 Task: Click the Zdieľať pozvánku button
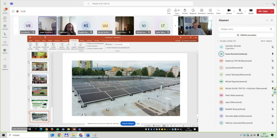coord(246,35)
